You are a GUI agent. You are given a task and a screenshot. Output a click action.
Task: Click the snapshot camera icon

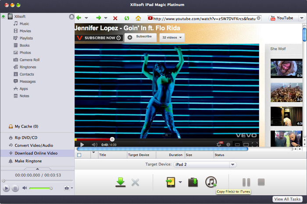tap(66, 188)
